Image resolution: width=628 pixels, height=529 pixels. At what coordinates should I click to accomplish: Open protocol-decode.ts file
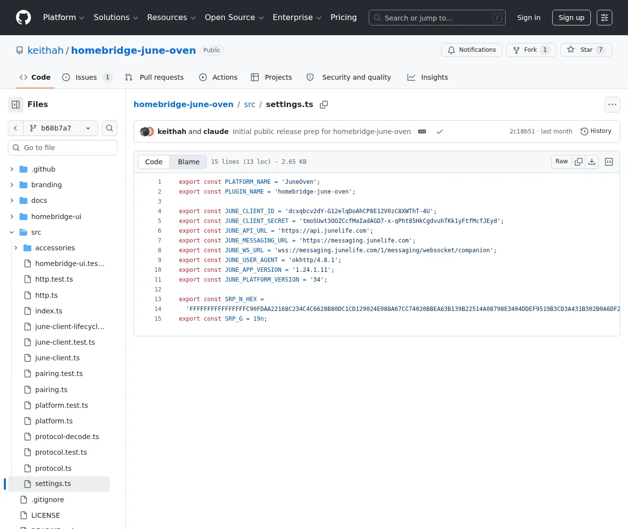coord(67,437)
